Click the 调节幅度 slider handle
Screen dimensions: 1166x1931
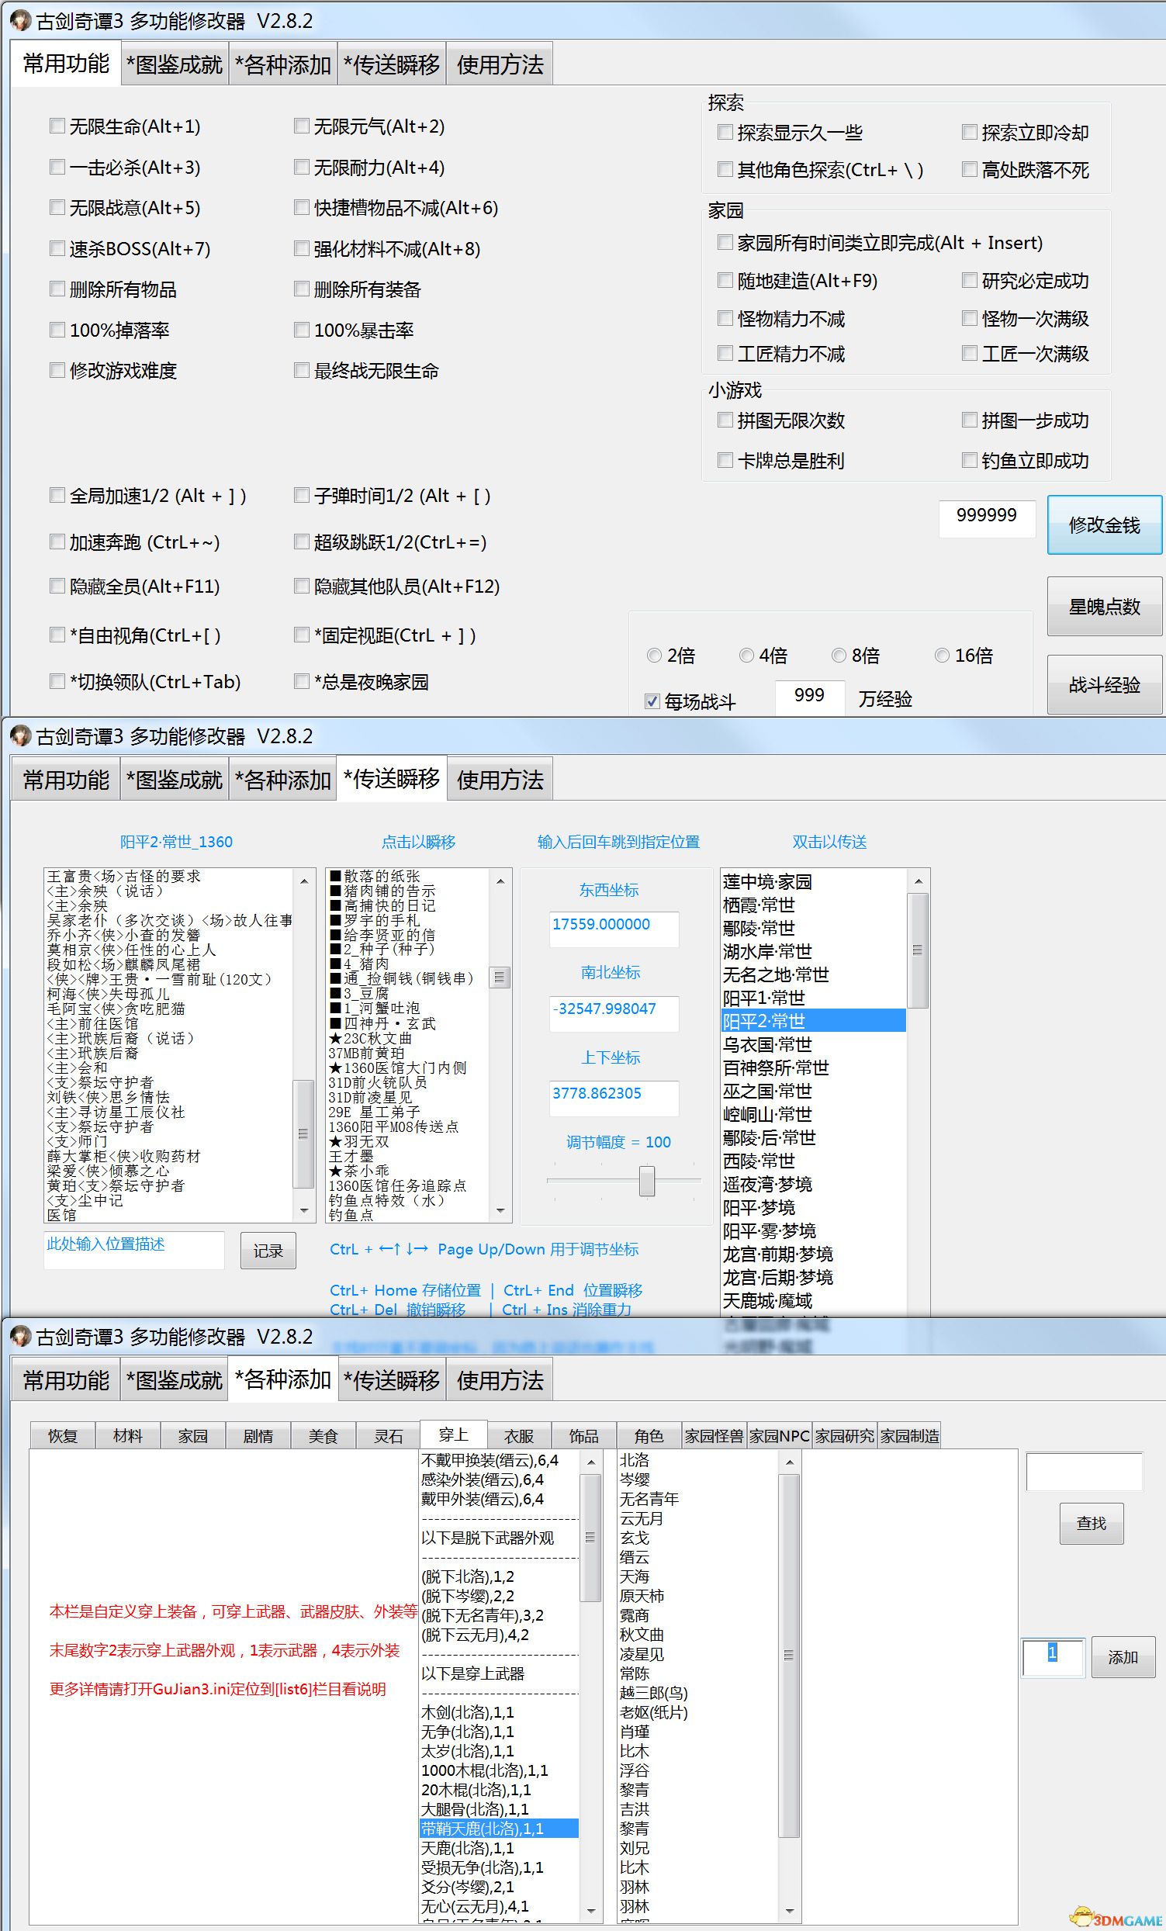646,1181
